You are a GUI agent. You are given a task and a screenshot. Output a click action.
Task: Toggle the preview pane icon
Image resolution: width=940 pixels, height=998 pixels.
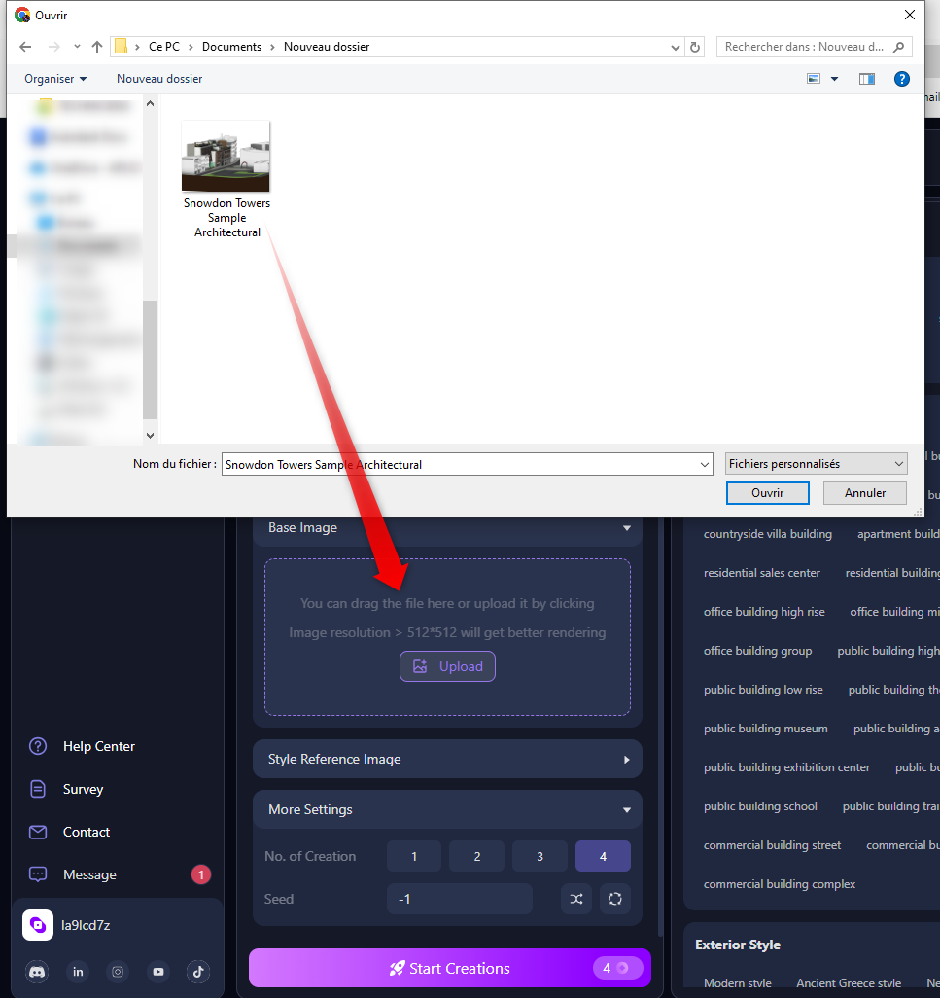pos(867,79)
